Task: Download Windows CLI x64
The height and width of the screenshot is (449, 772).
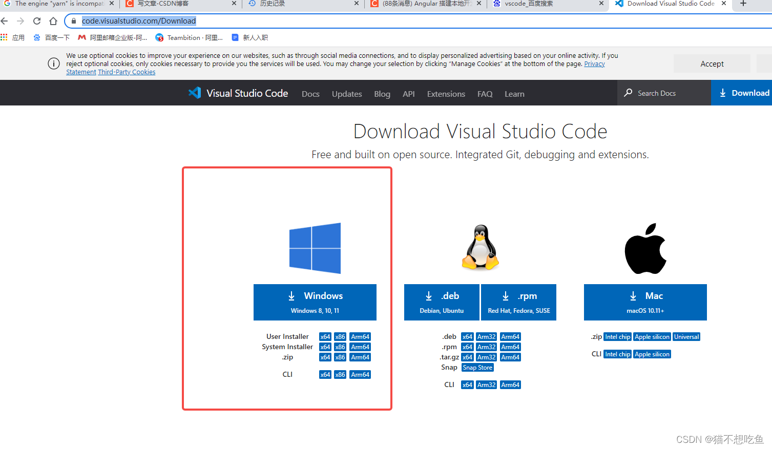Action: pyautogui.click(x=325, y=375)
